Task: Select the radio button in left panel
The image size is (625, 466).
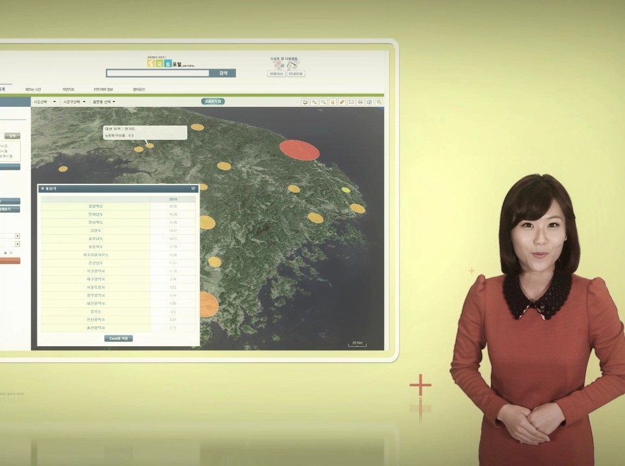Action: pos(5,252)
